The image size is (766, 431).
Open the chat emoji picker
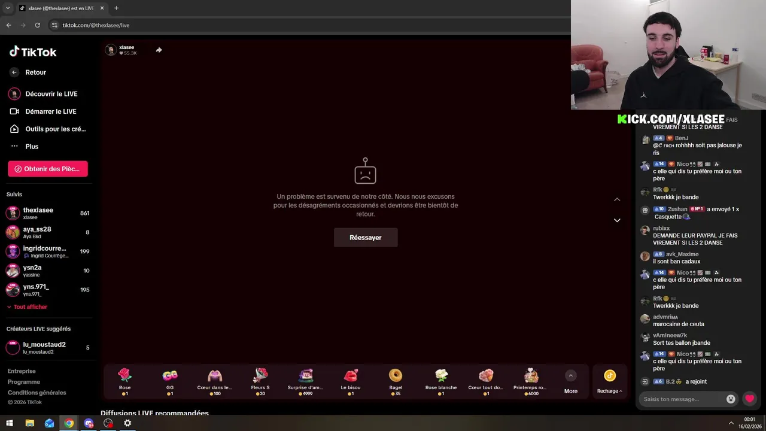click(731, 399)
